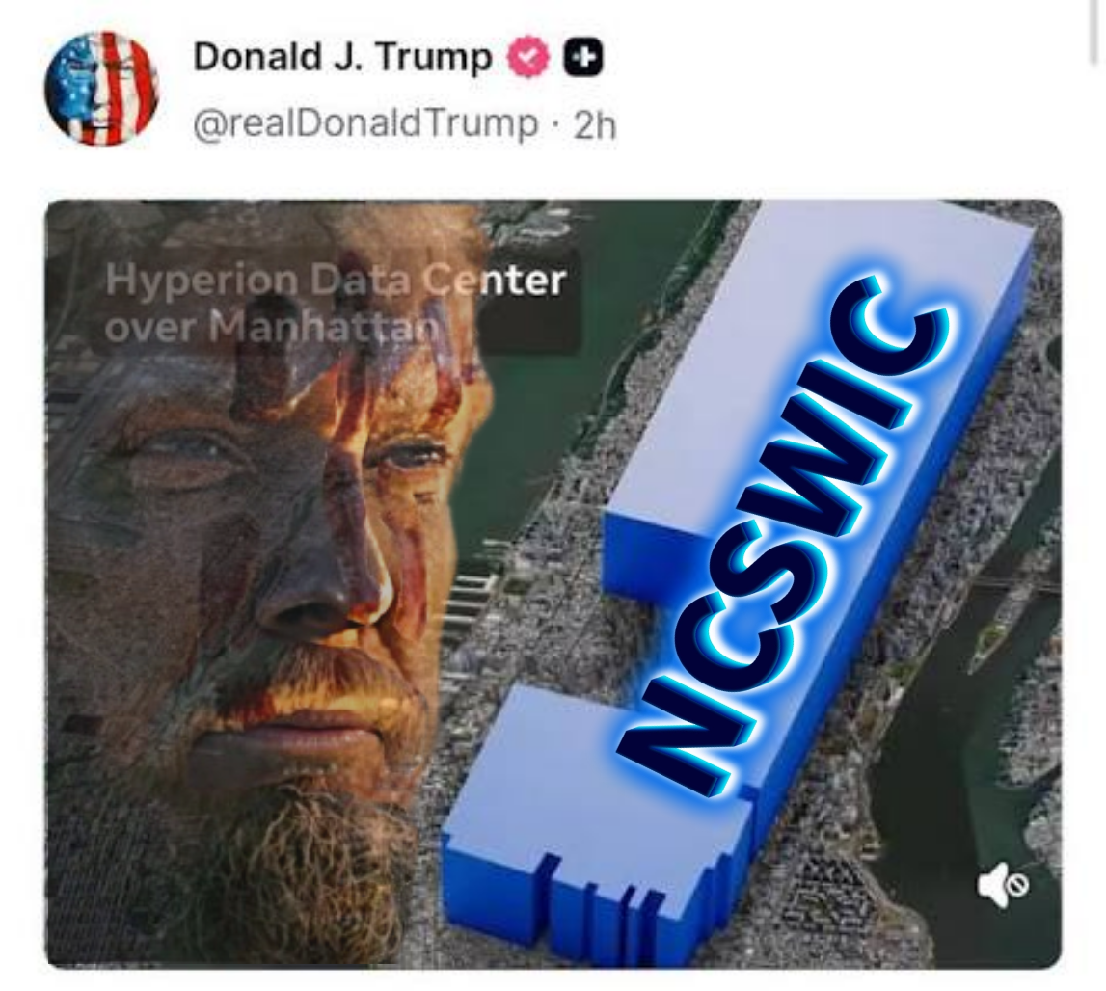The width and height of the screenshot is (1106, 991).
Task: Open Donald J. Trump profile from display name
Action: click(343, 57)
